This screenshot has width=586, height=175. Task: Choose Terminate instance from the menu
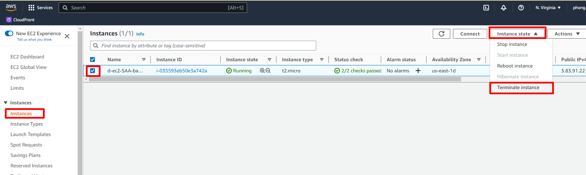pyautogui.click(x=518, y=87)
